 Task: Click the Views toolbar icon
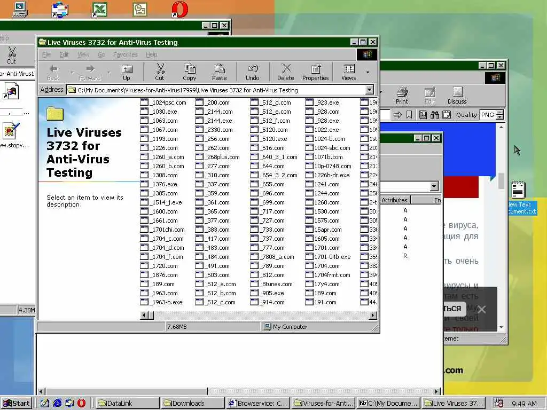coord(349,72)
